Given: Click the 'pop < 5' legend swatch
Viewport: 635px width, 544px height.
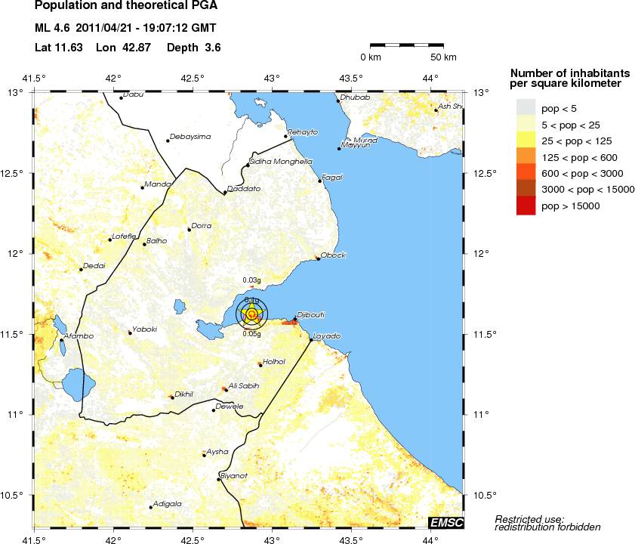Looking at the screenshot, I should (x=526, y=109).
